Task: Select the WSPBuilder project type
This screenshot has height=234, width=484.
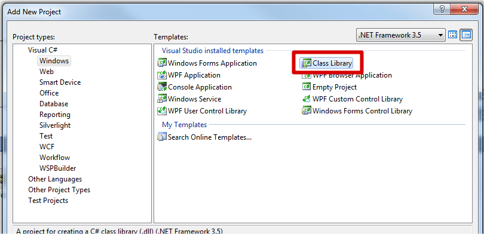Action: tap(58, 168)
